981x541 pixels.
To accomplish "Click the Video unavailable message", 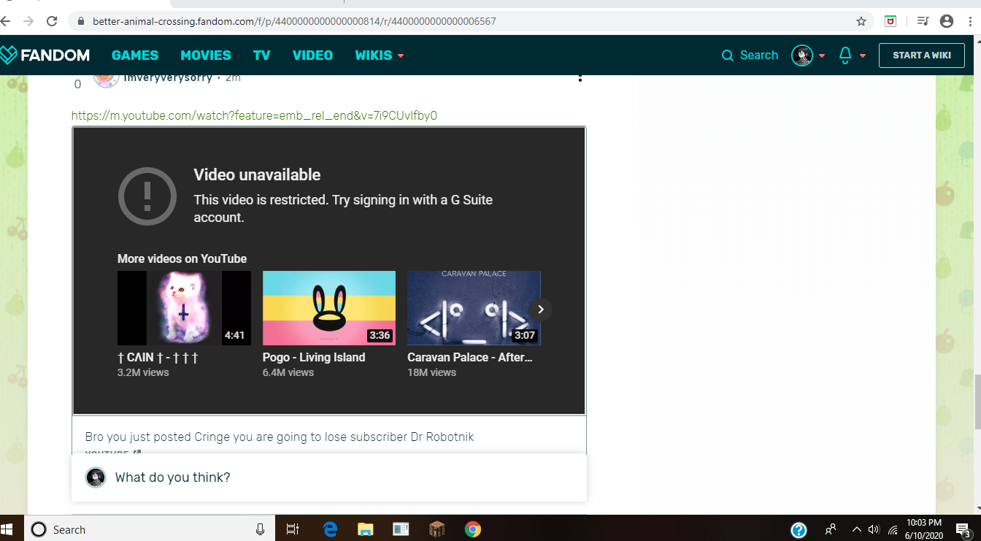I will [x=257, y=174].
